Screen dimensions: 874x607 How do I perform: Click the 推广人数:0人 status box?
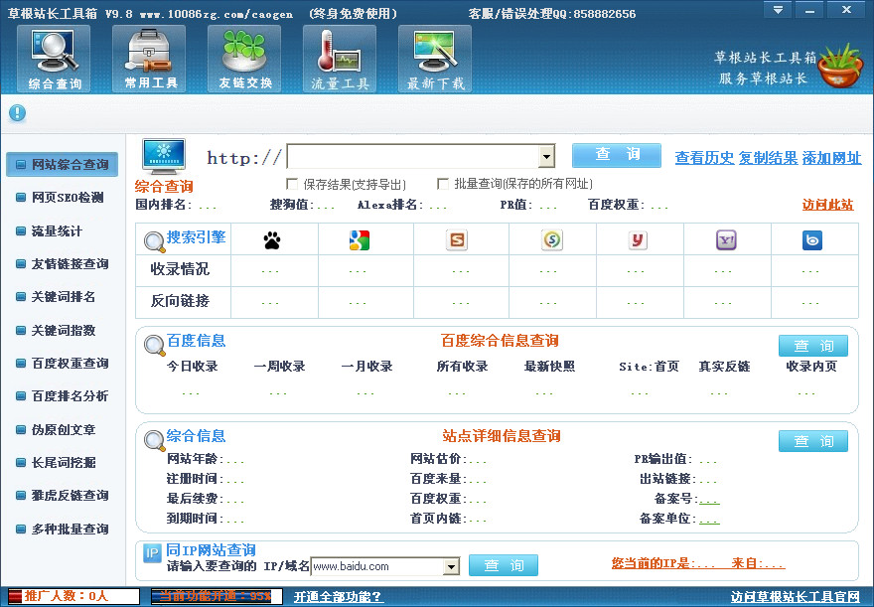tap(73, 596)
